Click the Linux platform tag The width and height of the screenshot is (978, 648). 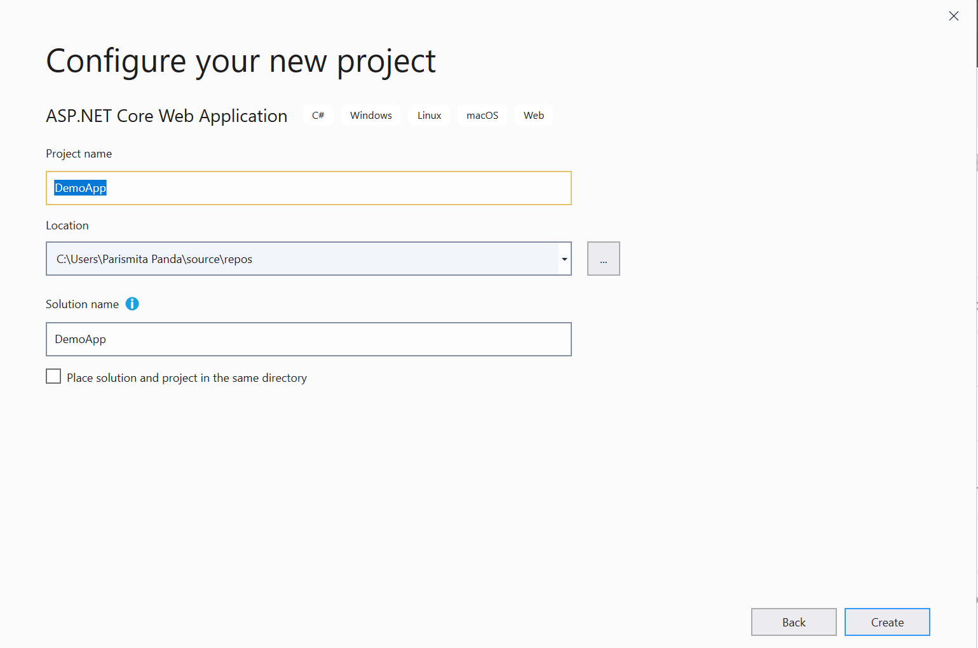click(x=429, y=115)
